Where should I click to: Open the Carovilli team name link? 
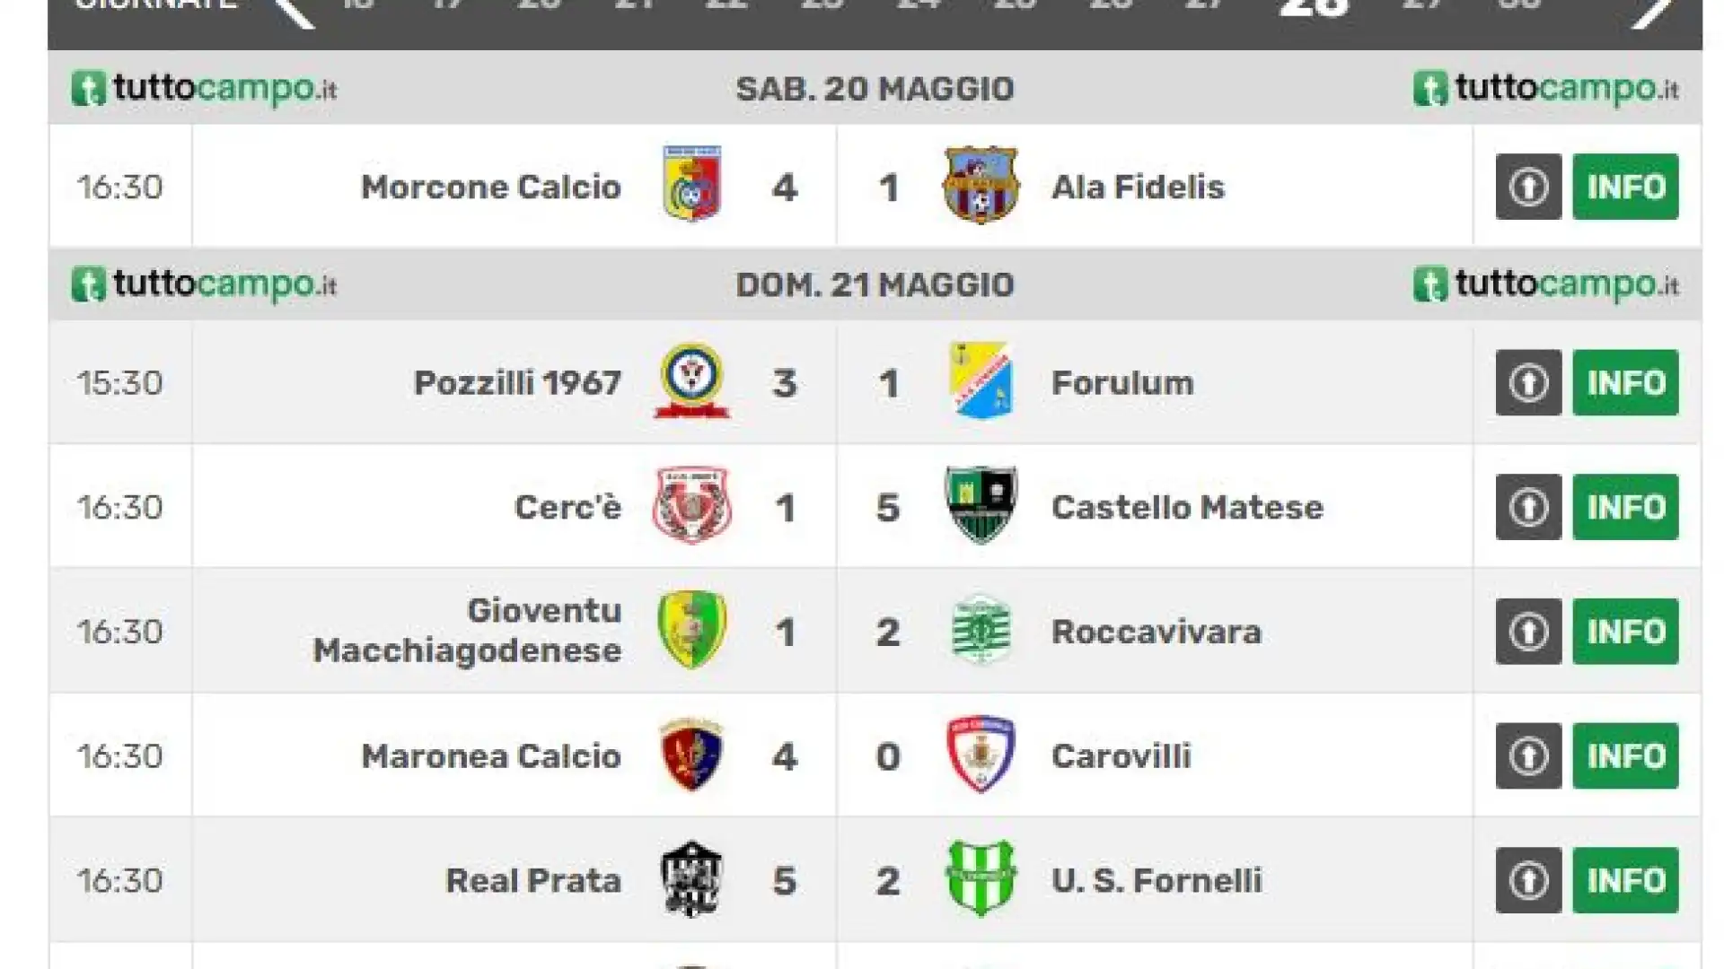point(1121,756)
